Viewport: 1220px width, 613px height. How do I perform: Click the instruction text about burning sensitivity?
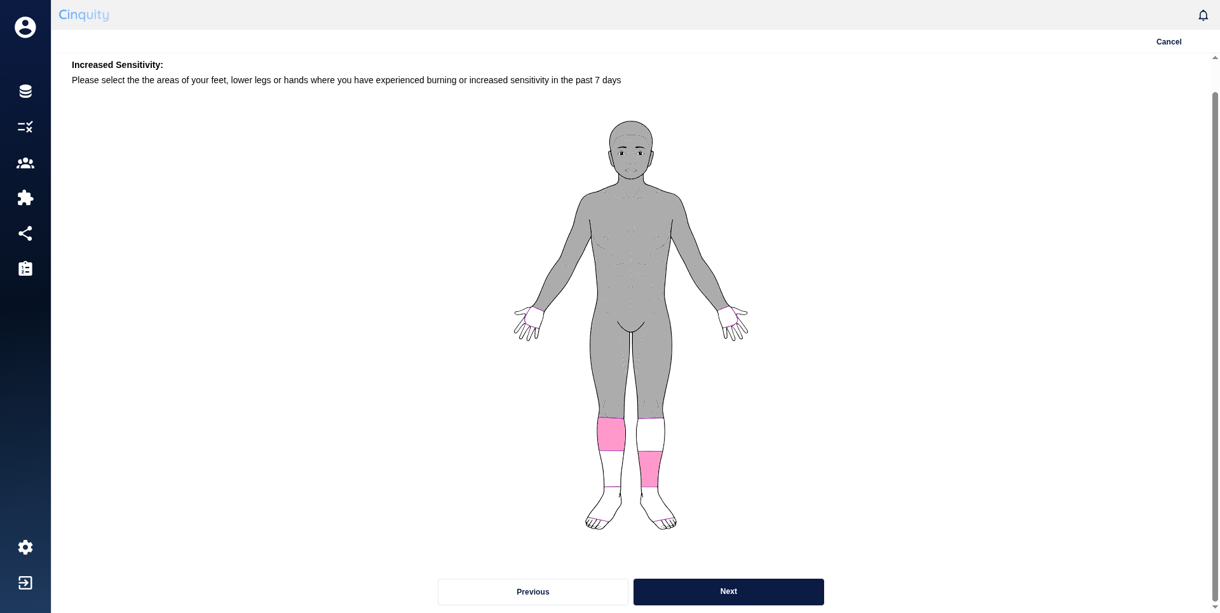click(346, 80)
